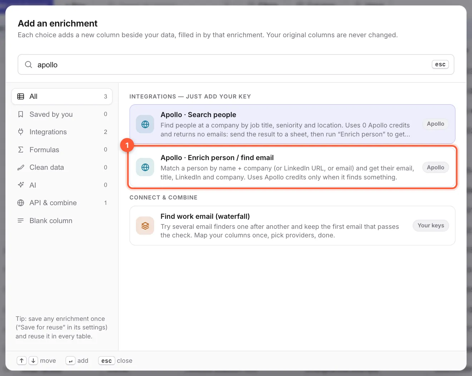This screenshot has height=376, width=472.
Task: Click the brush icon beside Clean data
Action: (x=21, y=167)
